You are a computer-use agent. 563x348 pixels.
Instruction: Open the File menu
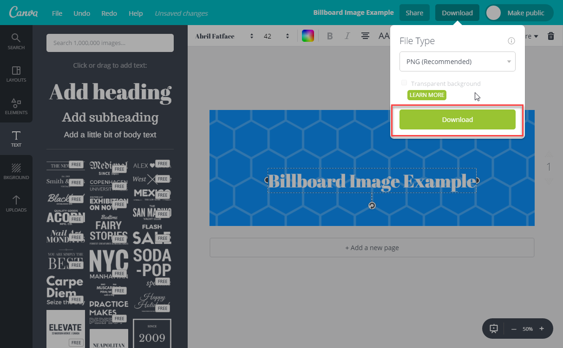click(57, 13)
